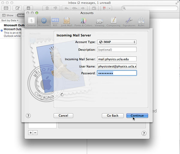Viewport: 180px width, 154px height.
Task: Open Composing preferences tab
Action: [x=113, y=22]
